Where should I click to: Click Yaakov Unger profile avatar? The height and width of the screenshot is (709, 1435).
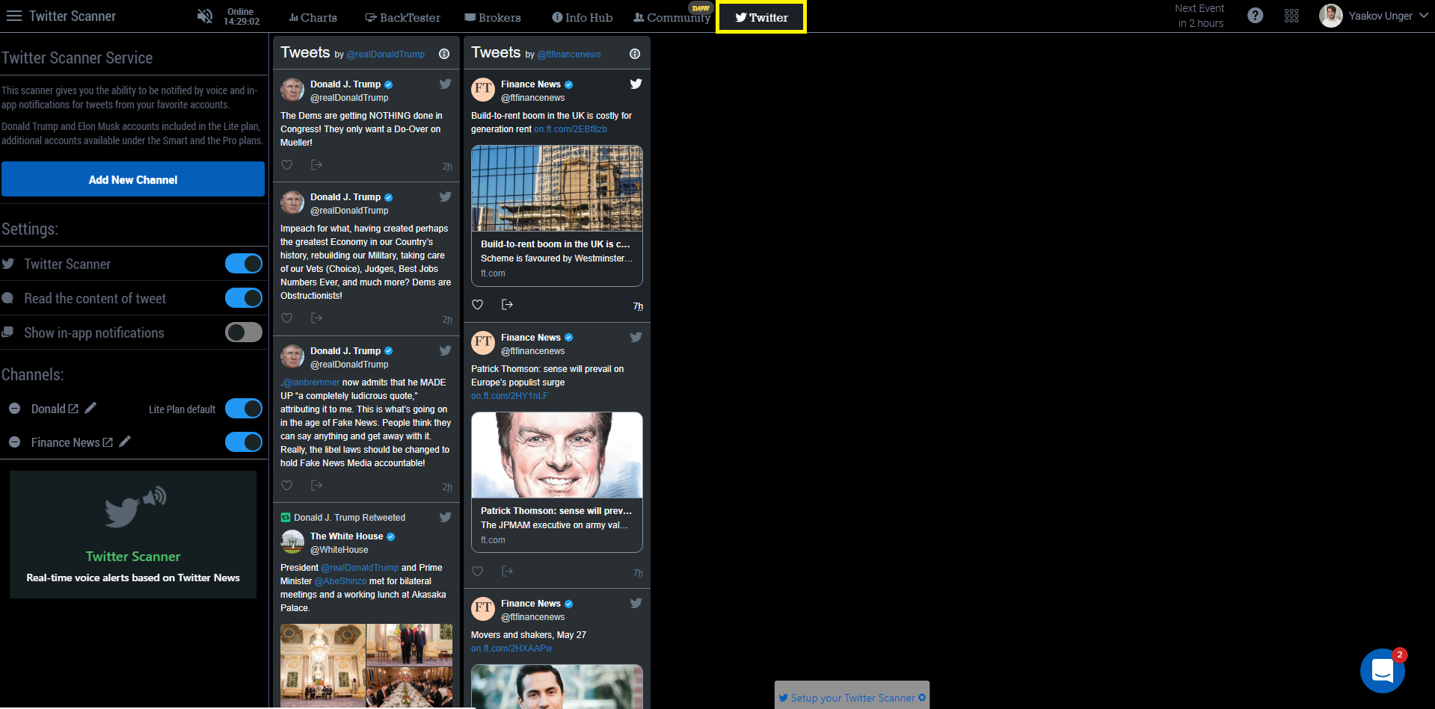(1331, 16)
